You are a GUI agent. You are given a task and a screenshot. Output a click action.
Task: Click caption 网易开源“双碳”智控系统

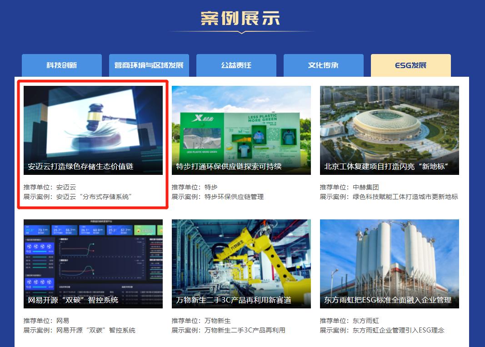tap(73, 300)
